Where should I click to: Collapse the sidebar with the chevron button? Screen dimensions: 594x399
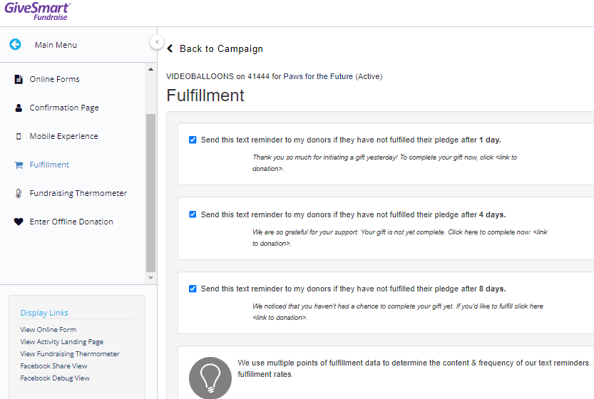(x=157, y=42)
